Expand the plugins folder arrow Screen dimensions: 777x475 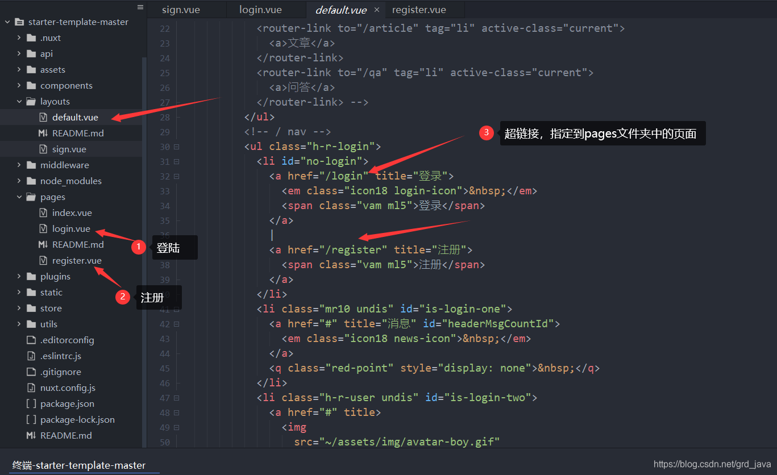coord(19,277)
